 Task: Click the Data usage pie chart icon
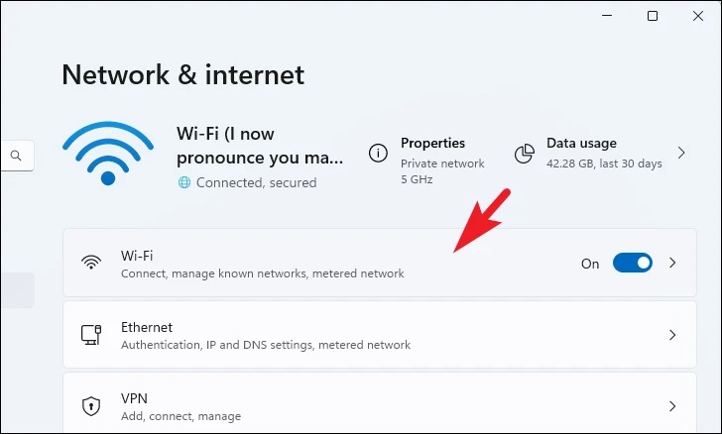click(525, 154)
